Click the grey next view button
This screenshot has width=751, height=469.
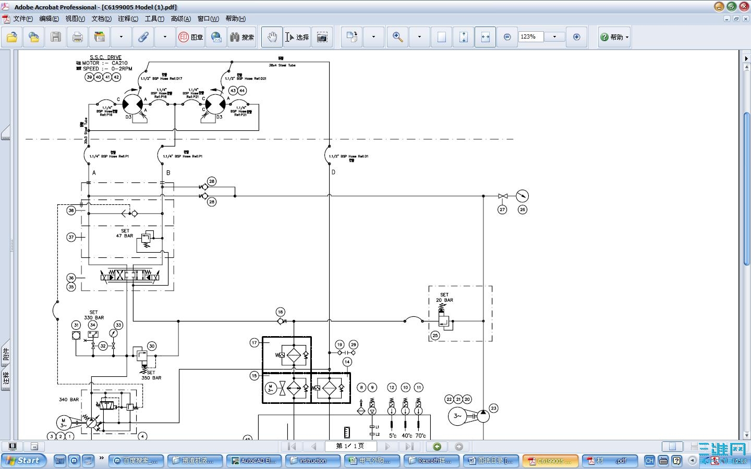459,447
